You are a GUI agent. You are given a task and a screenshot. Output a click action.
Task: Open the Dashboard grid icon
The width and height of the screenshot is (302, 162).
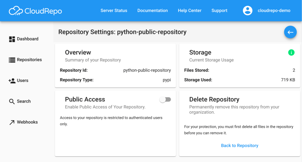[x=12, y=39]
